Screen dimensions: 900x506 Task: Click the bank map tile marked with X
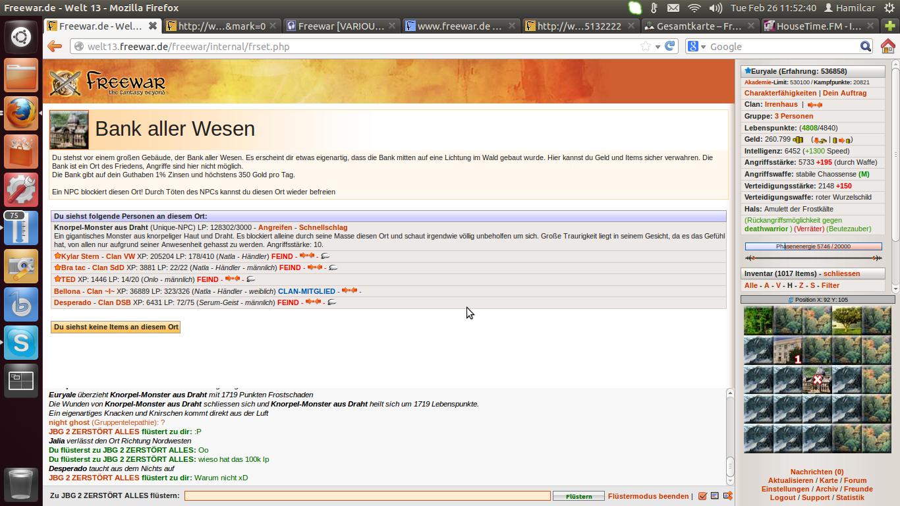[x=817, y=379]
